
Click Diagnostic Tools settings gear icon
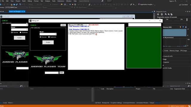(x=158, y=14)
